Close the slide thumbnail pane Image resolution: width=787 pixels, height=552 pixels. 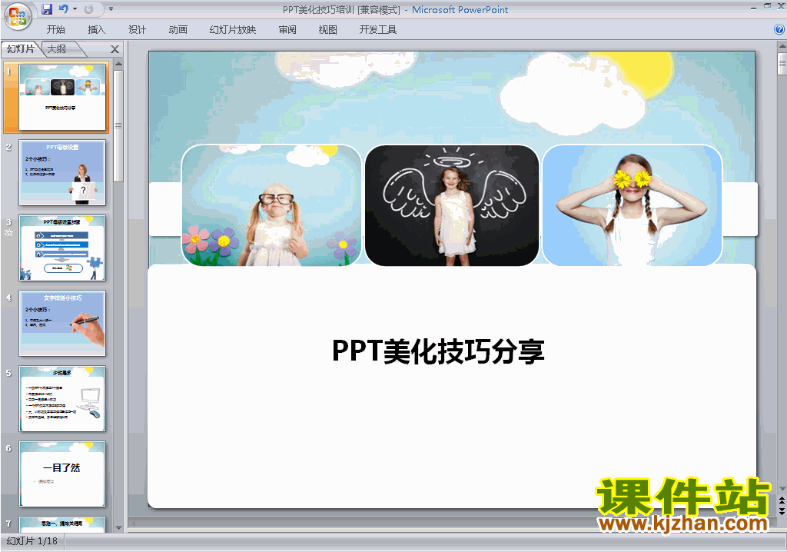115,49
